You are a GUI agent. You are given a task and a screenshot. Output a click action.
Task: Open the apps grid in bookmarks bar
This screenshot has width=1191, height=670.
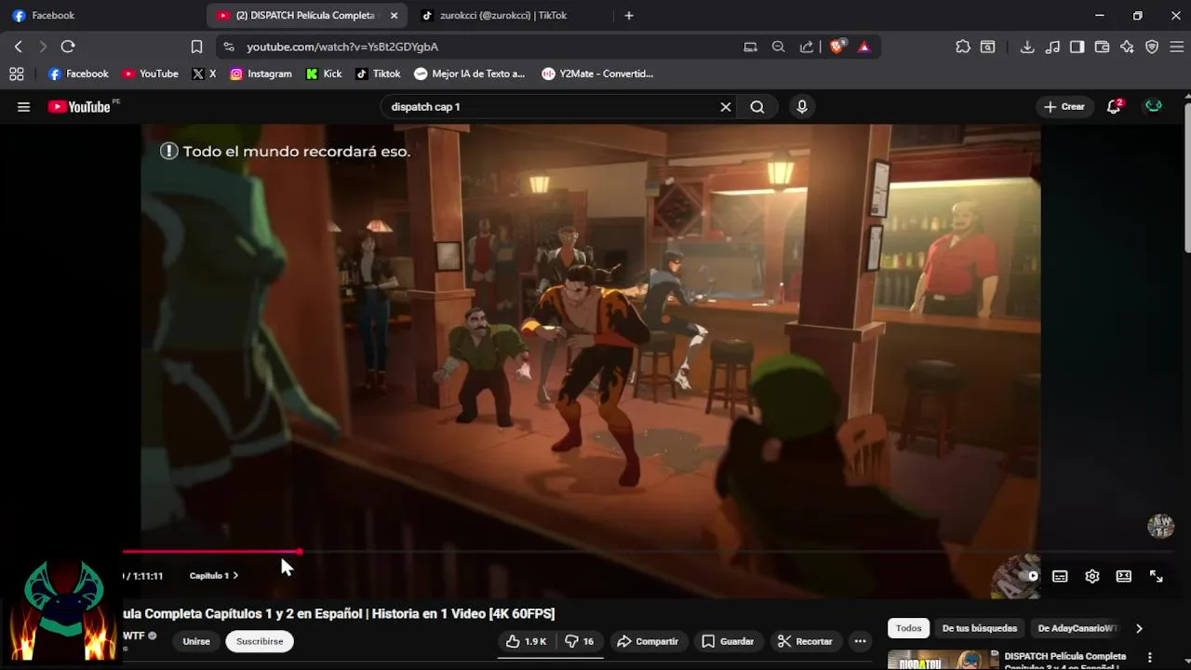point(17,74)
